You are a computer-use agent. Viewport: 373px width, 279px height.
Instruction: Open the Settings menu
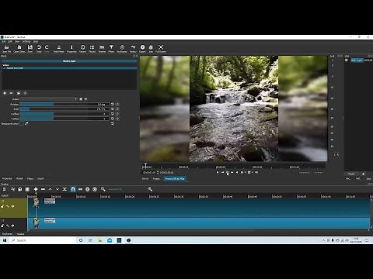coord(26,41)
